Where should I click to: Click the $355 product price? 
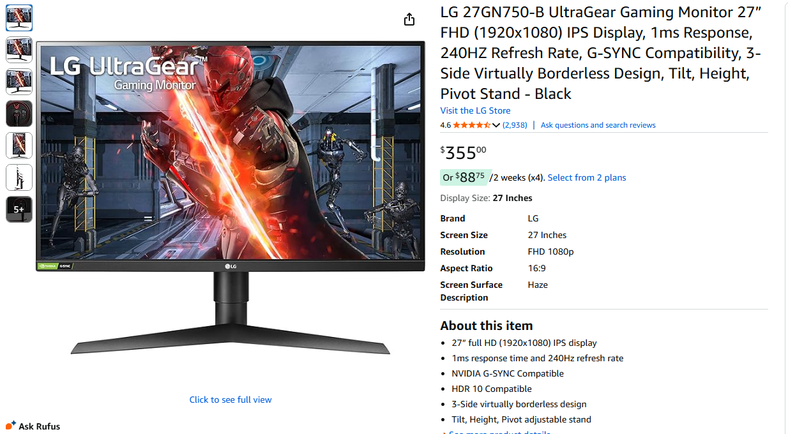(463, 153)
